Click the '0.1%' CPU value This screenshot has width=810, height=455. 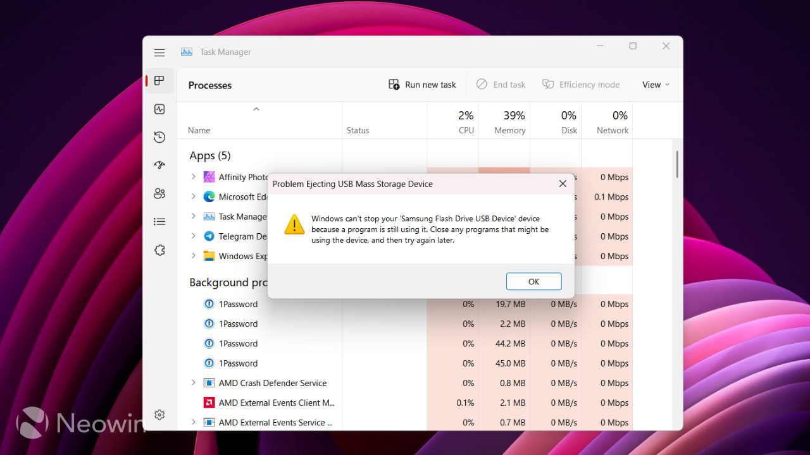(x=465, y=403)
